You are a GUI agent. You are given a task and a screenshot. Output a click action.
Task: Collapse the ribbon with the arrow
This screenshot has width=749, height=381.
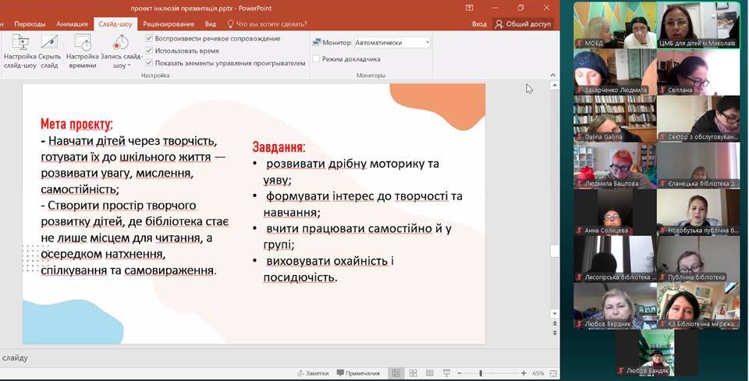[552, 75]
